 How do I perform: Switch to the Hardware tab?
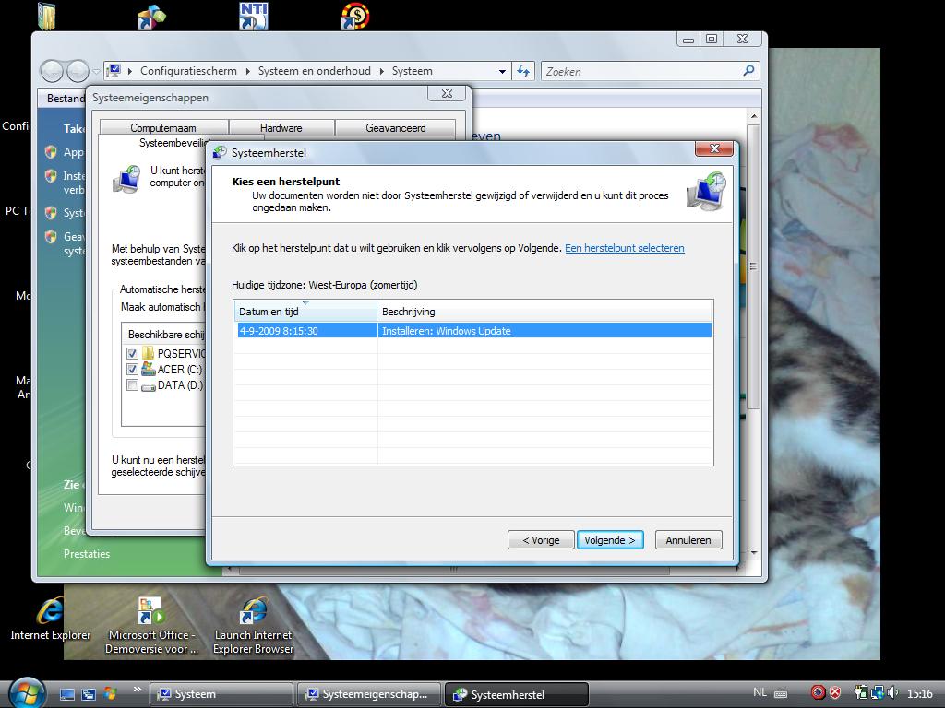click(x=281, y=127)
